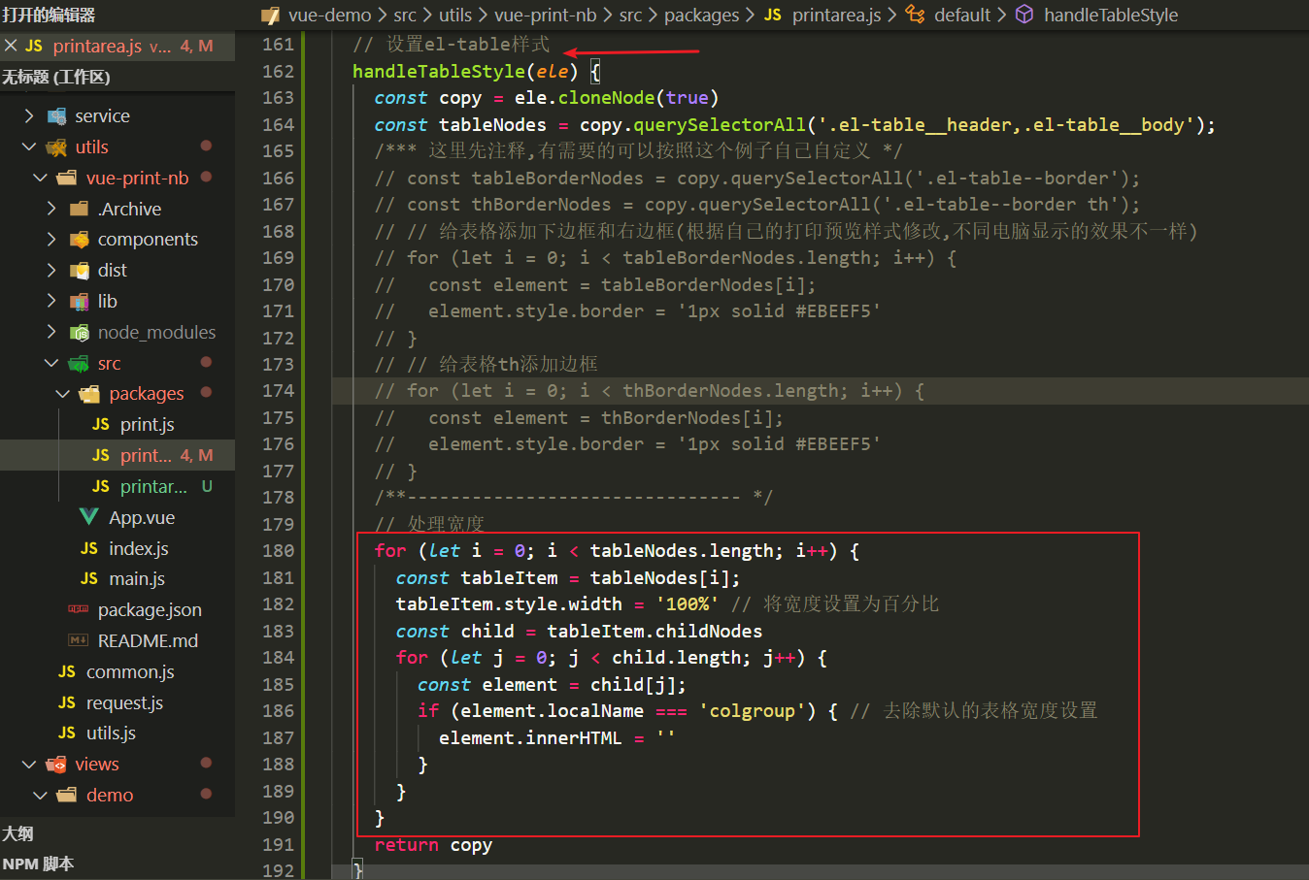Click markdown icon beside README.md
This screenshot has width=1309, height=880.
[79, 640]
